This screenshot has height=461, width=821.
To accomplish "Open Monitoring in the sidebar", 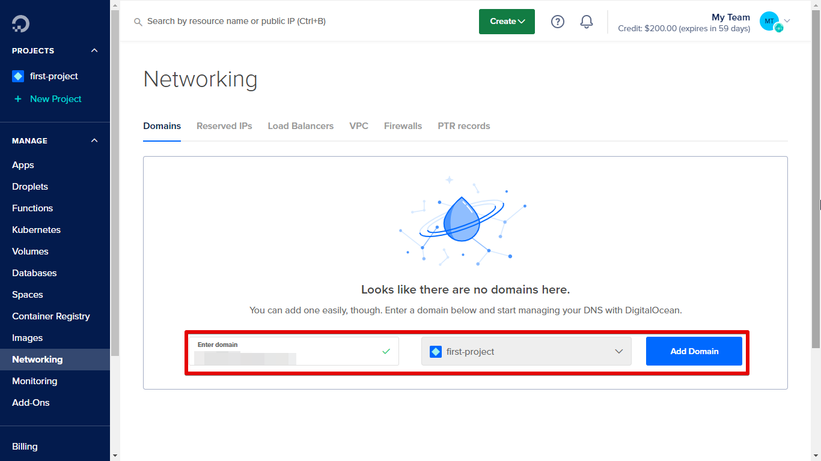I will pyautogui.click(x=35, y=381).
